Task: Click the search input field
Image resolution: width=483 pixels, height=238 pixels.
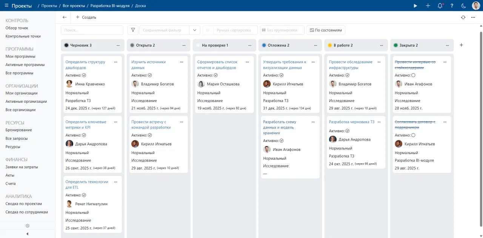Action: (x=92, y=30)
